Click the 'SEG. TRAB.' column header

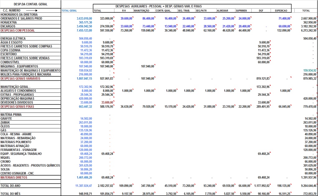(x=184, y=11)
